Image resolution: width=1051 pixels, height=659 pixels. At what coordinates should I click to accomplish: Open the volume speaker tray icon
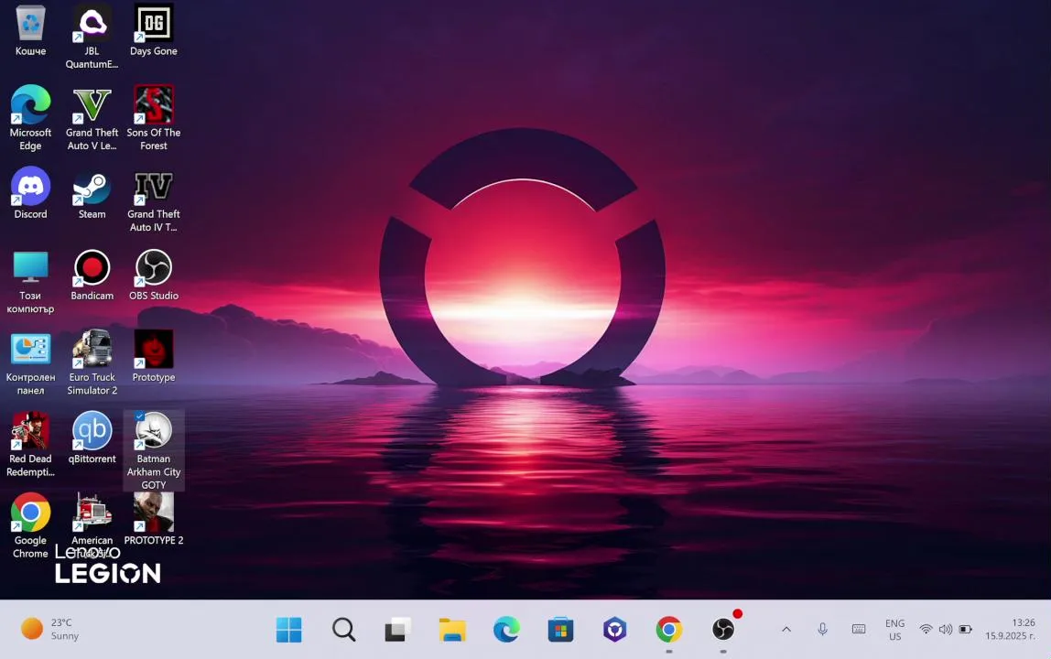[x=945, y=630]
